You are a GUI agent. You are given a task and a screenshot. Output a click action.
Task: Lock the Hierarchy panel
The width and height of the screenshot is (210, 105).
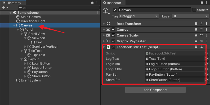click(x=92, y=2)
